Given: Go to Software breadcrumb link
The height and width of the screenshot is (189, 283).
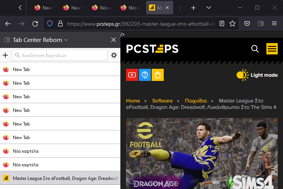Looking at the screenshot, I should point(162,101).
